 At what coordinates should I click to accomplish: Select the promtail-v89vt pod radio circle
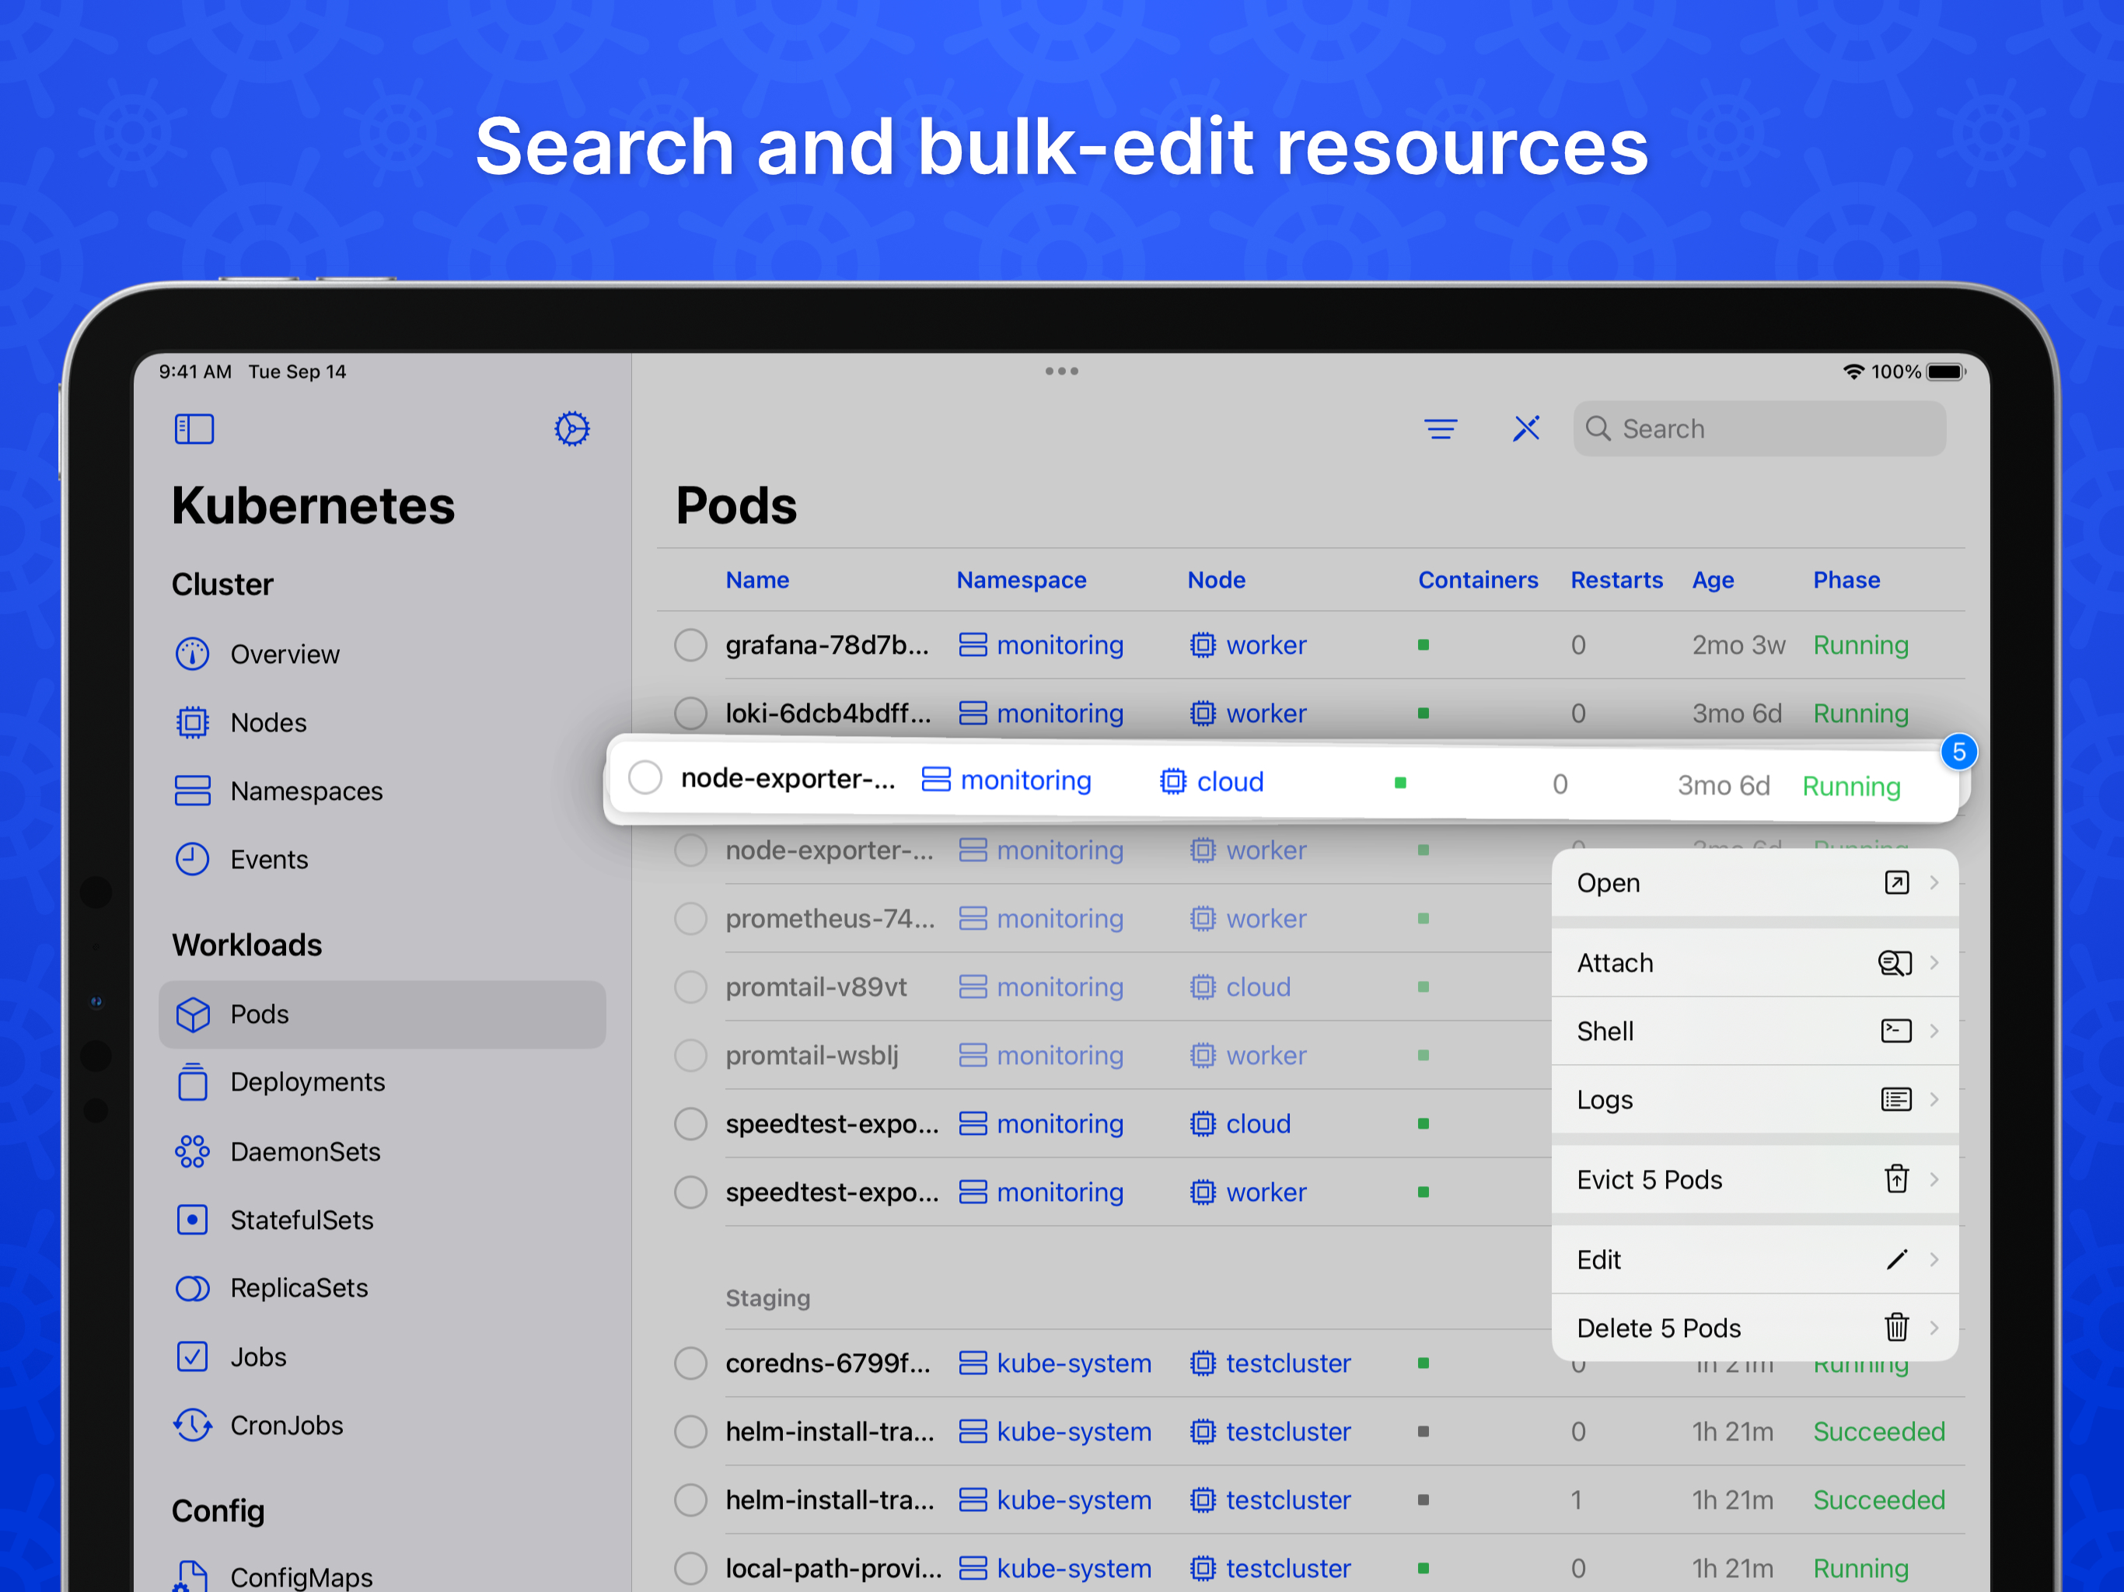[x=690, y=987]
